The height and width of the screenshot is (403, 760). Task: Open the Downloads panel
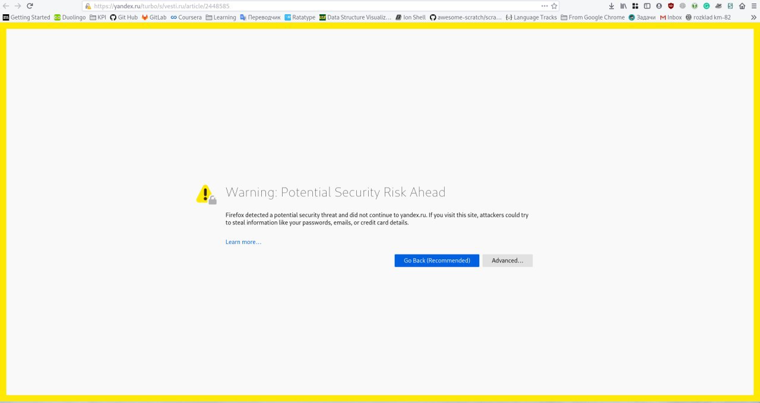click(612, 6)
